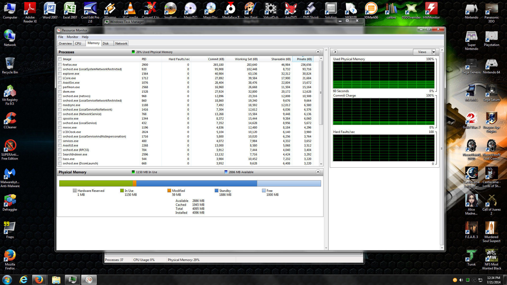
Task: Open the Recycle Bin
Action: [10, 65]
